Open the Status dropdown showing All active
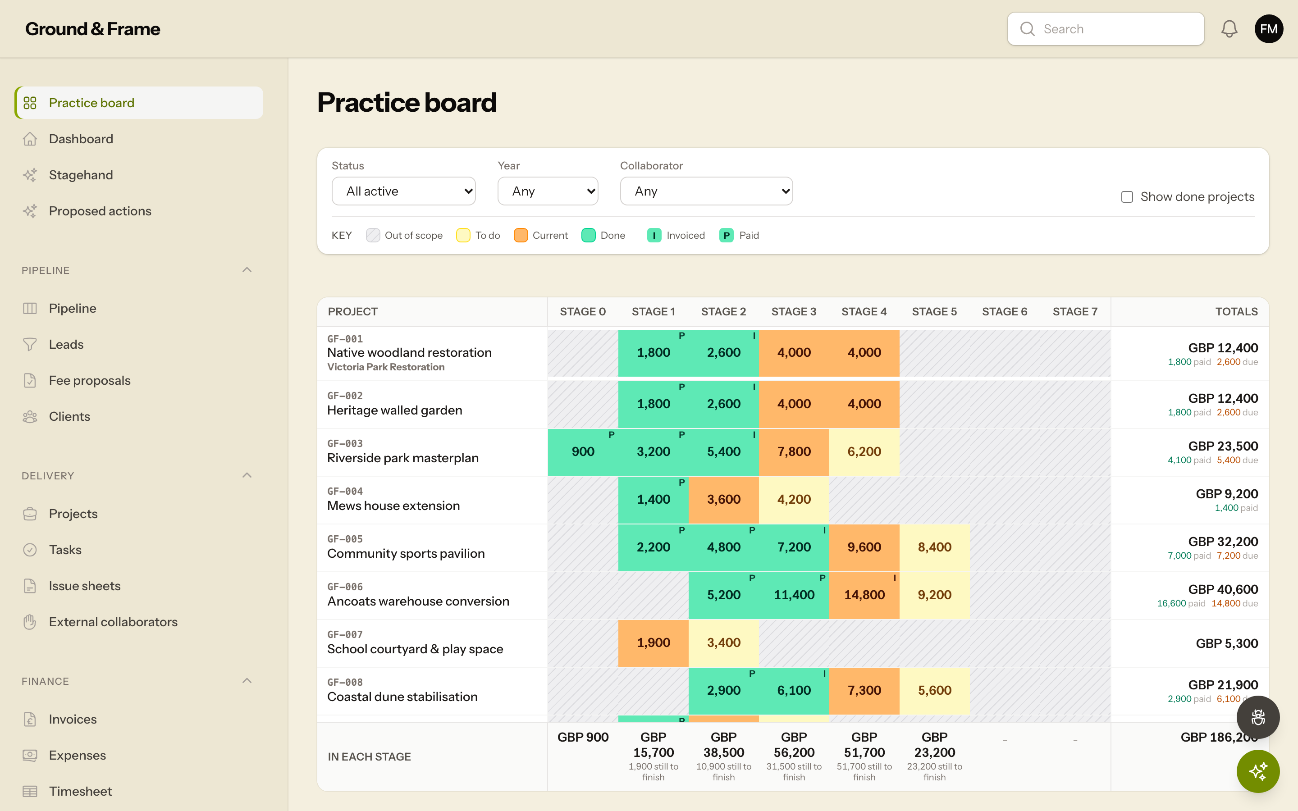This screenshot has width=1298, height=811. (x=403, y=191)
